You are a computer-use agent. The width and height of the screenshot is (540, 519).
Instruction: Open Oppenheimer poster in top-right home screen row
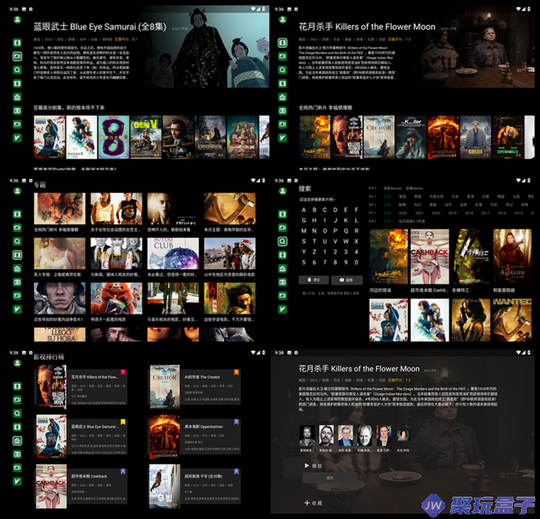tap(443, 137)
